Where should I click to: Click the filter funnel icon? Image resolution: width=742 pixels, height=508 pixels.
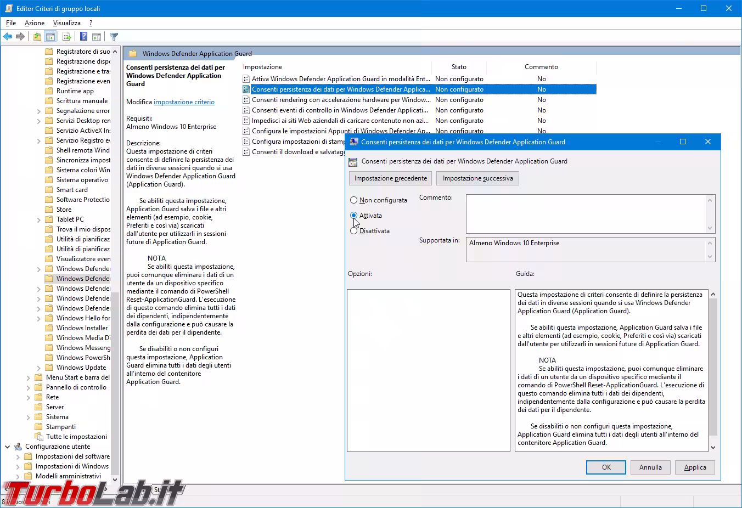click(x=114, y=37)
